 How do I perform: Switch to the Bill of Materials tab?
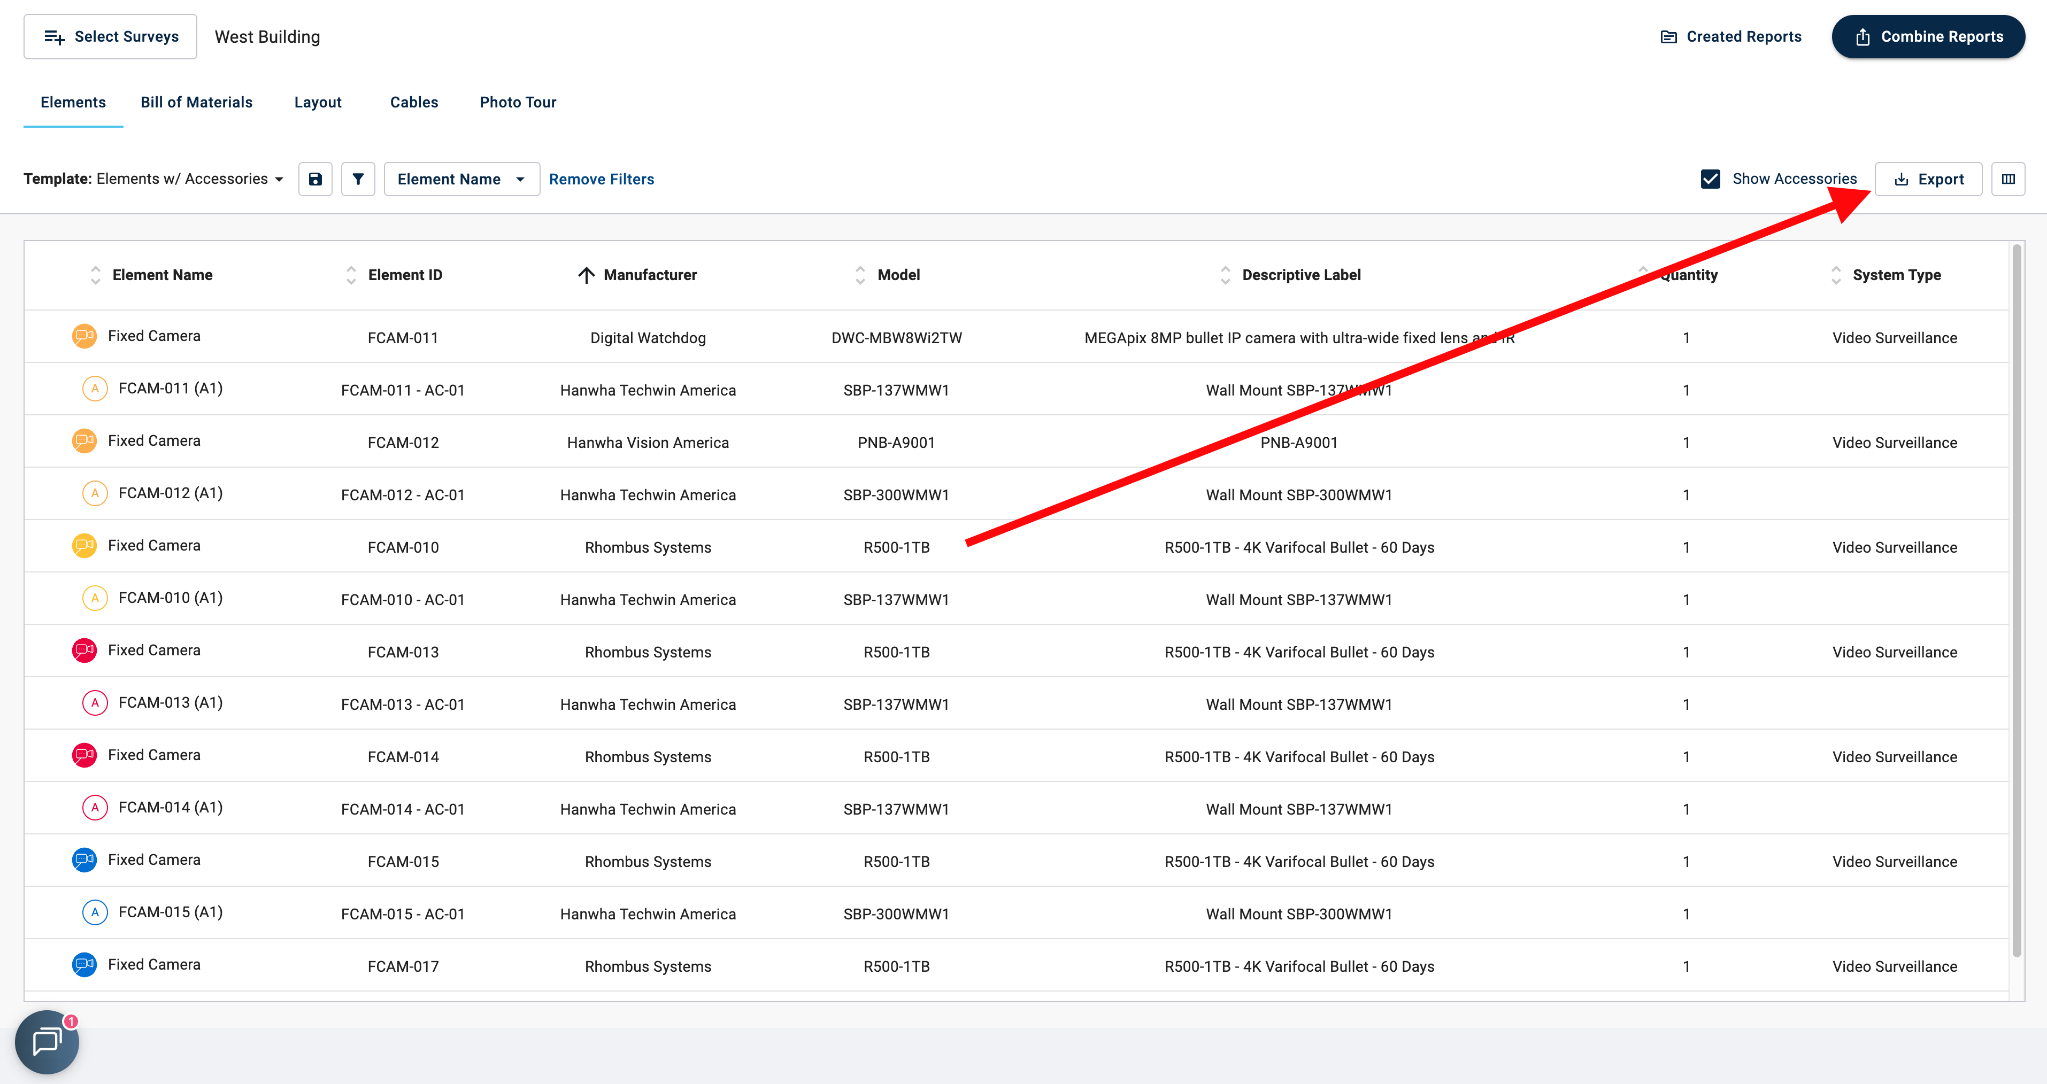196,103
